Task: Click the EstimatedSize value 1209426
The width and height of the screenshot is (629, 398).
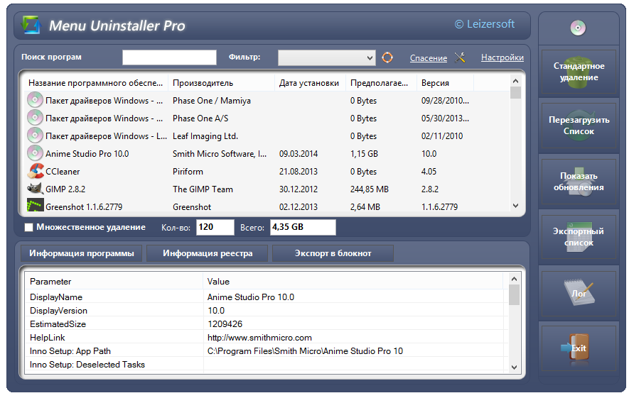Action: click(x=225, y=324)
